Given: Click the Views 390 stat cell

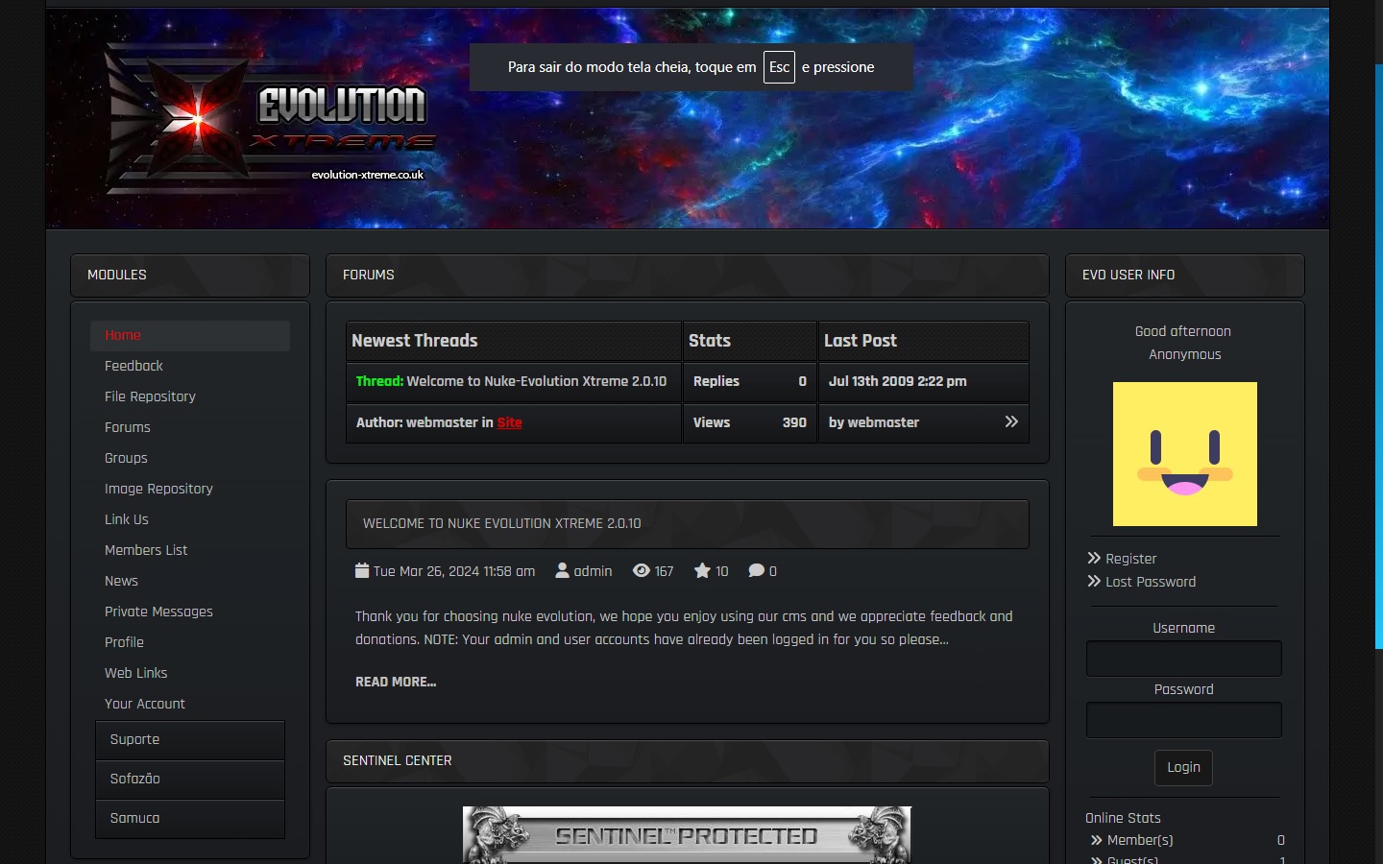Looking at the screenshot, I should pos(749,422).
